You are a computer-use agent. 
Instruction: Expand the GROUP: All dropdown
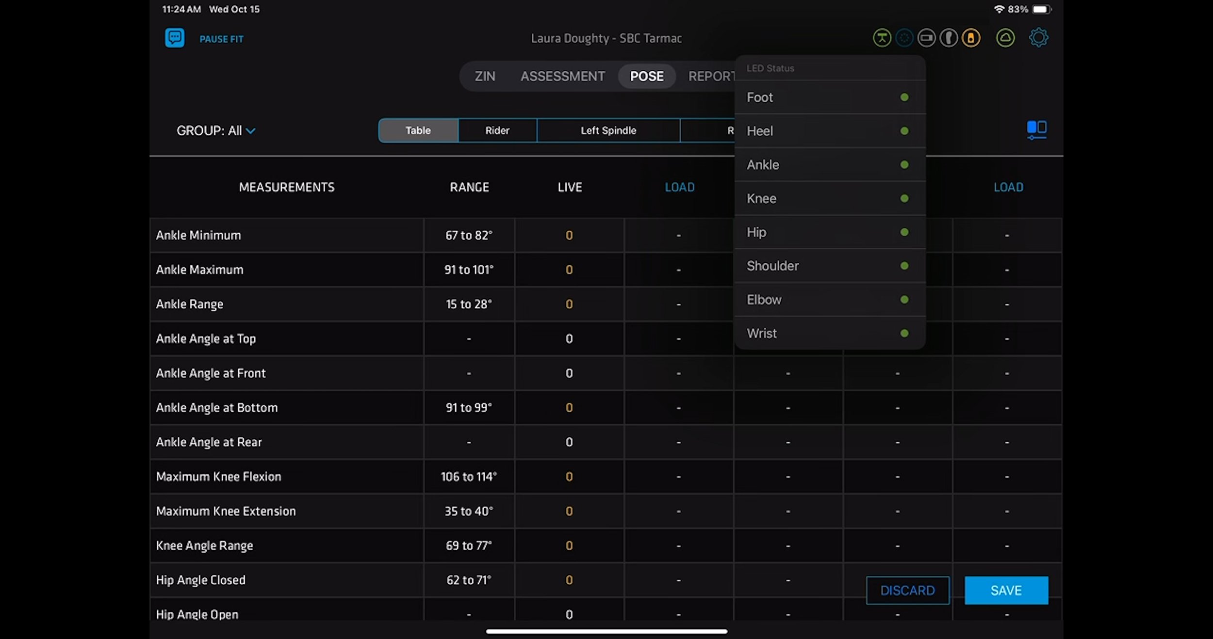216,131
